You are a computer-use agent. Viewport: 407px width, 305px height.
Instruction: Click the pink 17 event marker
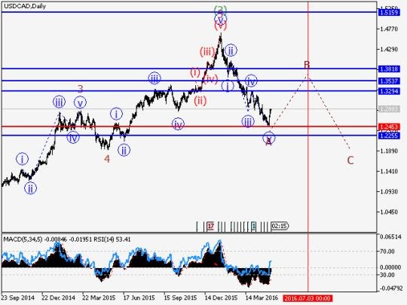211,226
